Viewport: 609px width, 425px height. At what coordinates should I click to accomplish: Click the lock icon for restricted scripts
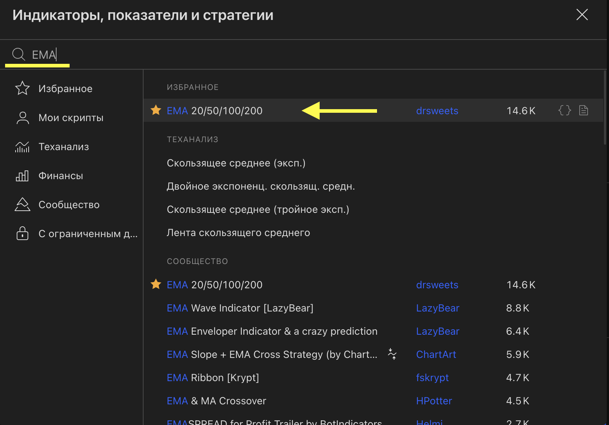click(22, 233)
